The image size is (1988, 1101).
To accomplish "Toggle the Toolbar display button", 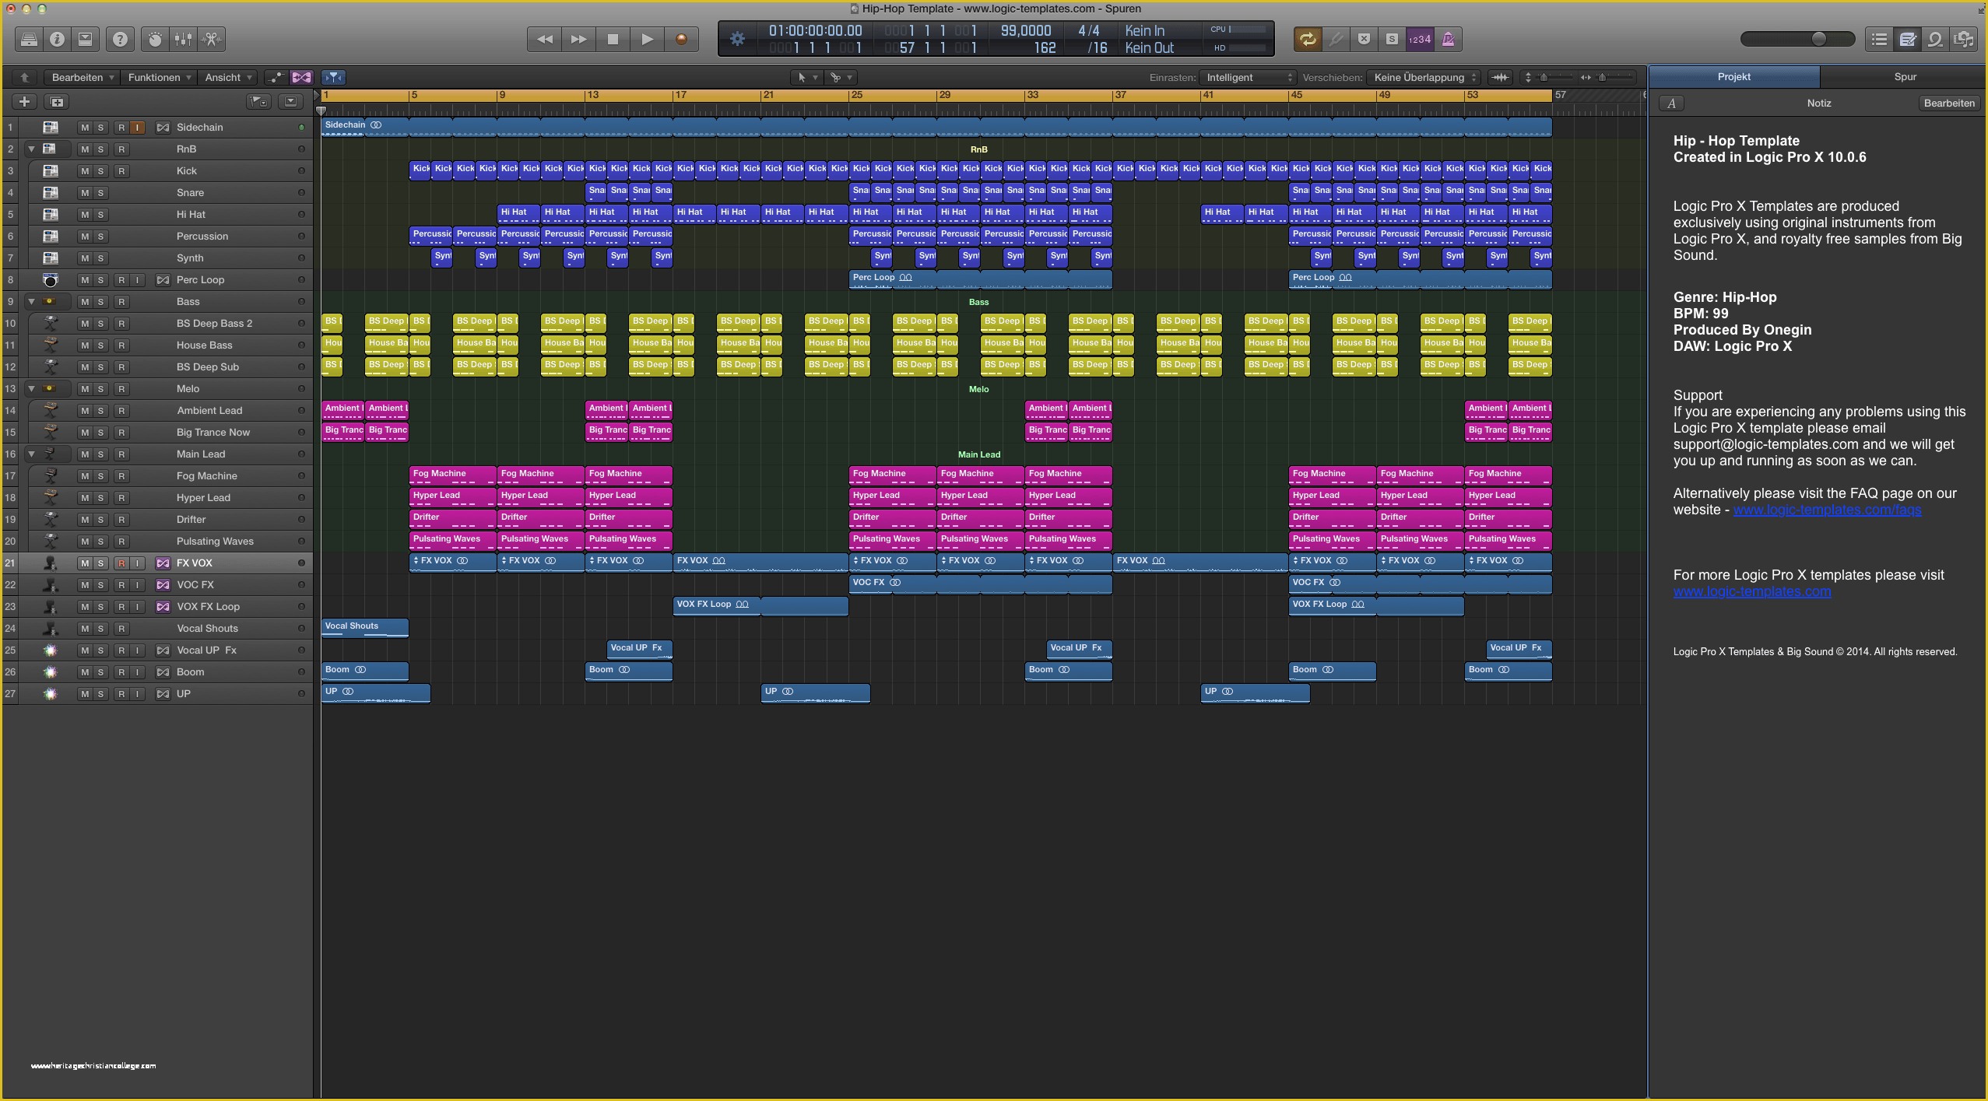I will click(85, 39).
